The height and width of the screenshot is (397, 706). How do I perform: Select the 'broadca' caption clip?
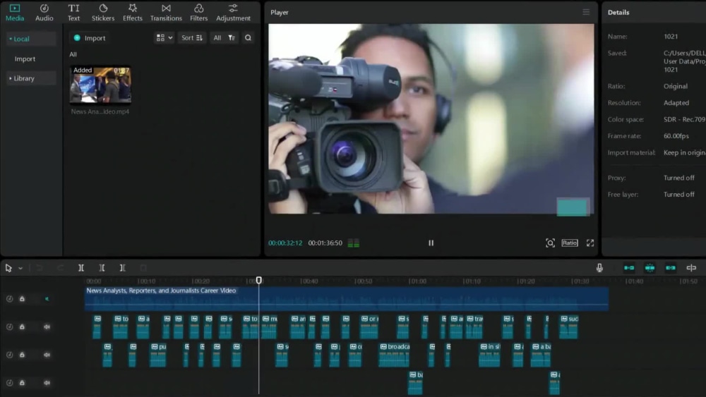[395, 355]
